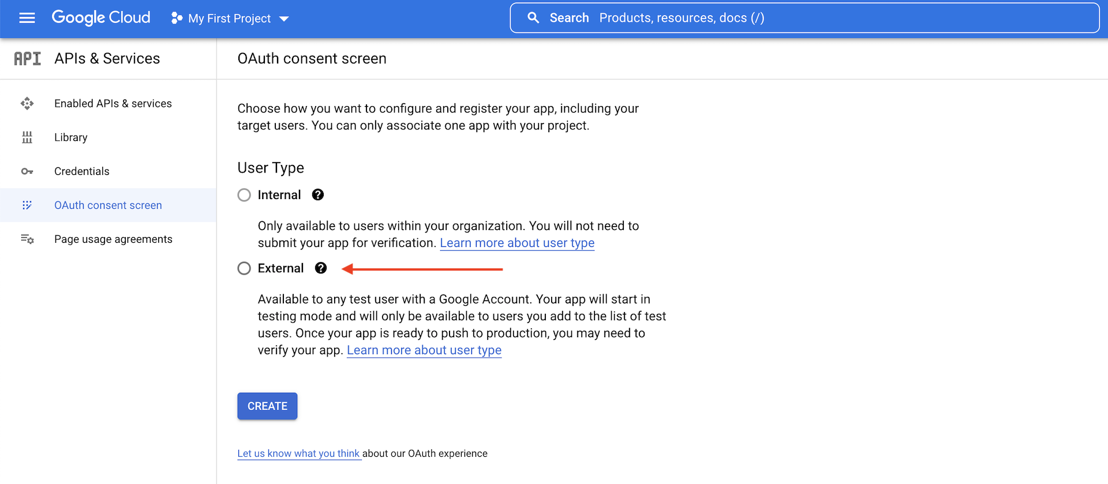This screenshot has height=484, width=1108.
Task: Select OAuth consent screen sidebar item
Action: pyautogui.click(x=108, y=205)
